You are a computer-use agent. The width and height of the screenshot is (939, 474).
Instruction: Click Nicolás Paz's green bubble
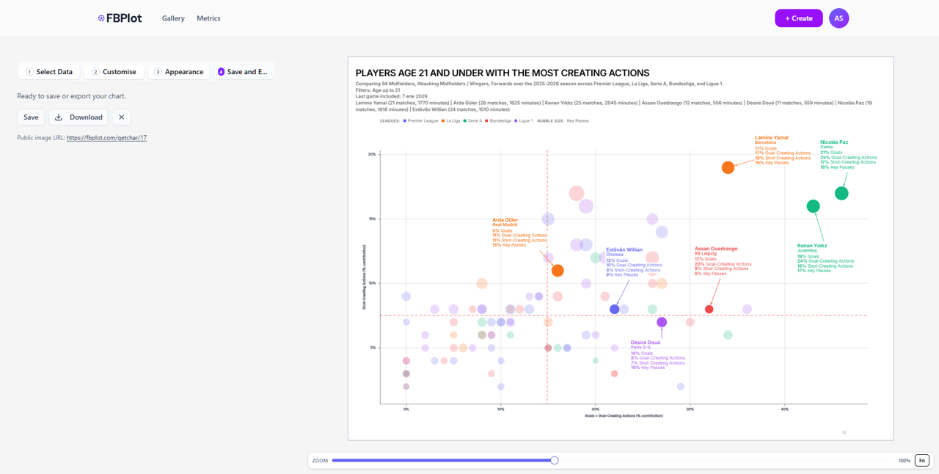coord(841,193)
